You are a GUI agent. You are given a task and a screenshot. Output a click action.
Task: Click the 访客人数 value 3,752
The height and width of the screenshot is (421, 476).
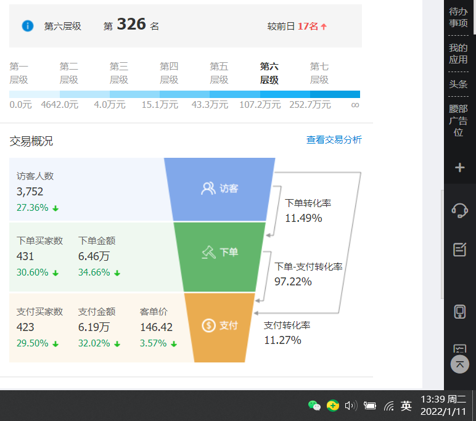coord(30,192)
